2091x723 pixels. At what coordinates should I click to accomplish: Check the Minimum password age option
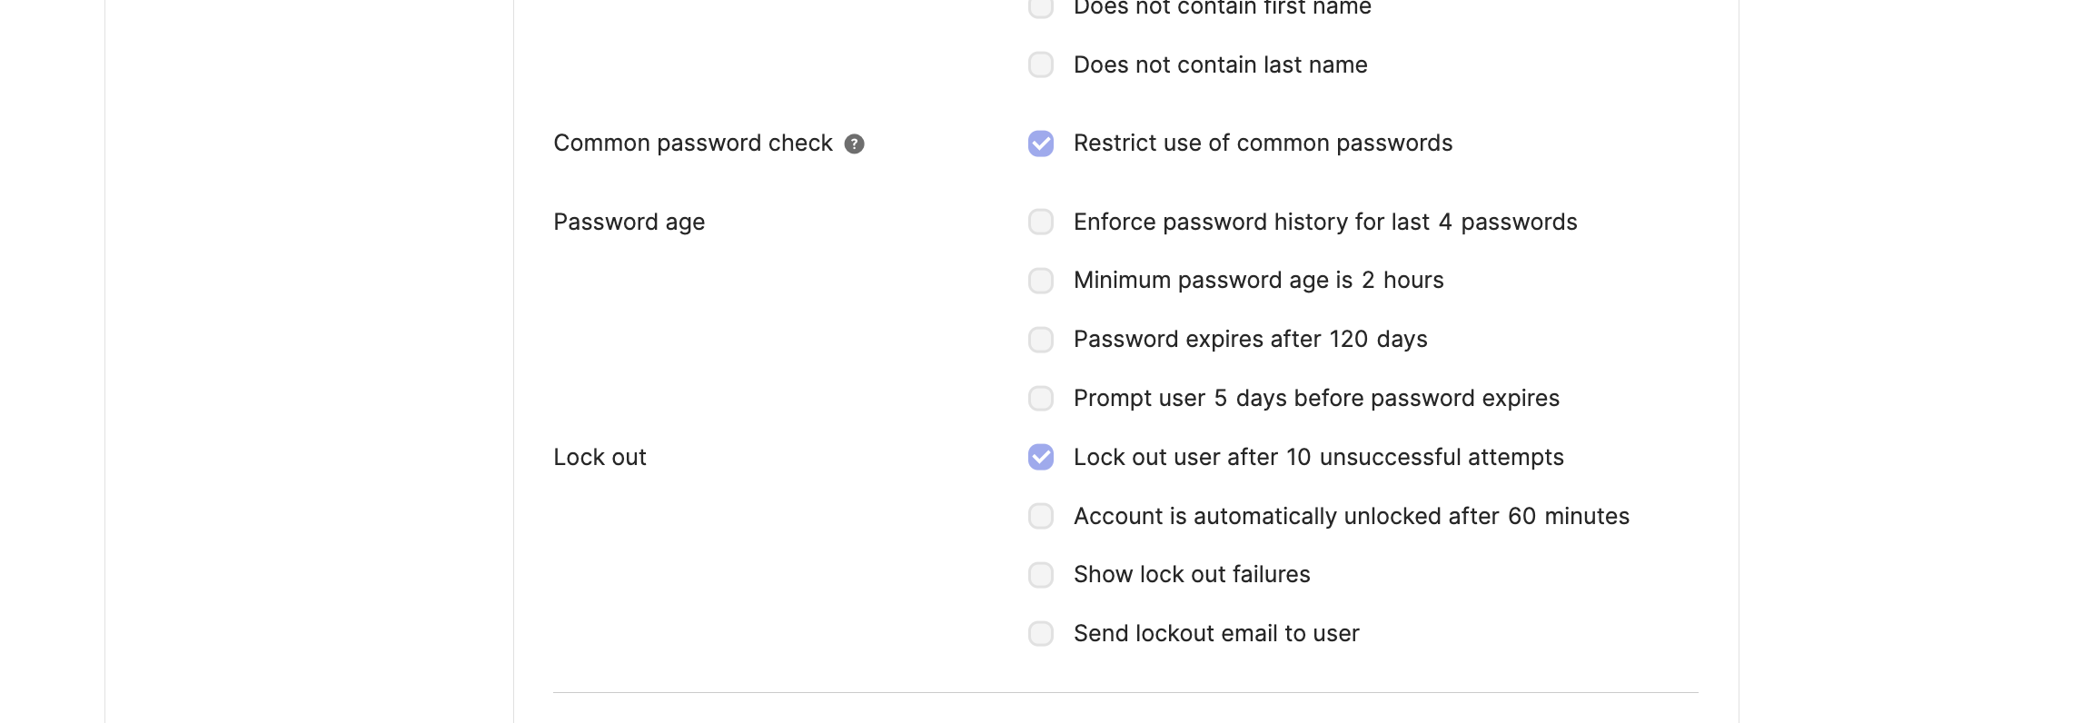[1041, 281]
